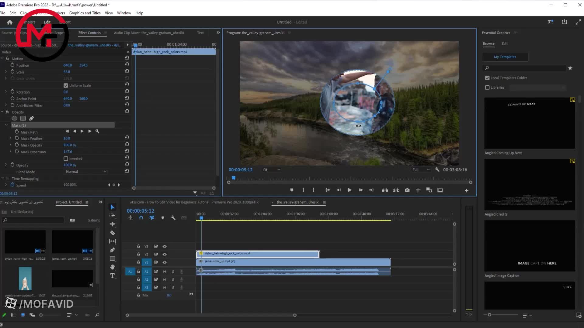Switch to the Edit tab in Essential Graphics
This screenshot has height=328, width=584.
click(x=504, y=44)
